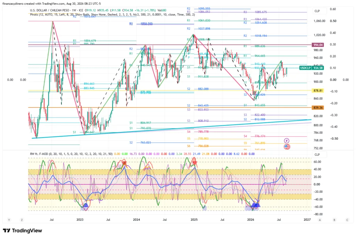Click the 2024 label on the time axis
This screenshot has width=356, height=238.
(136, 219)
